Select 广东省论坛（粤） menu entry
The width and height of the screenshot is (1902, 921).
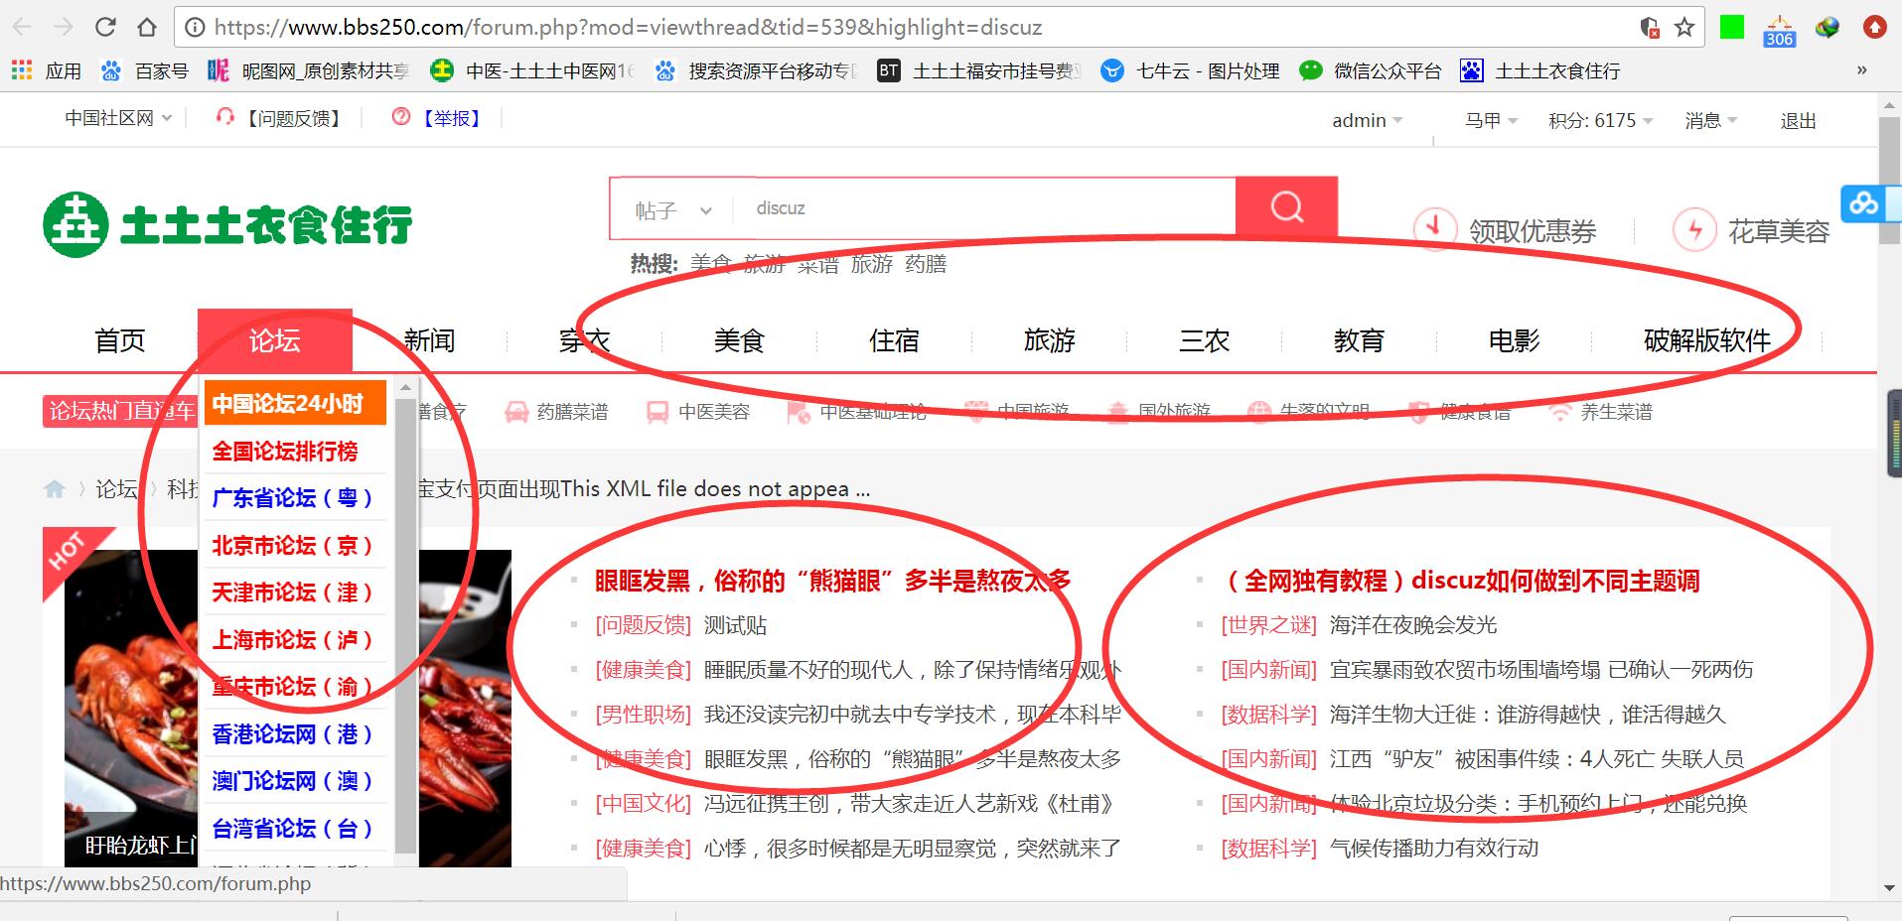point(295,497)
